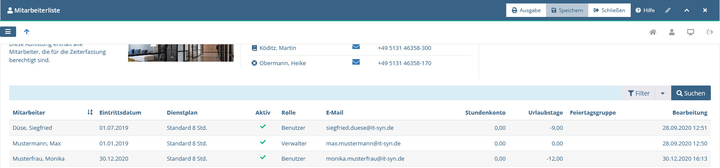The height and width of the screenshot is (168, 720).
Task: Sort by Feiertagsgruppe column header
Action: pyautogui.click(x=593, y=113)
